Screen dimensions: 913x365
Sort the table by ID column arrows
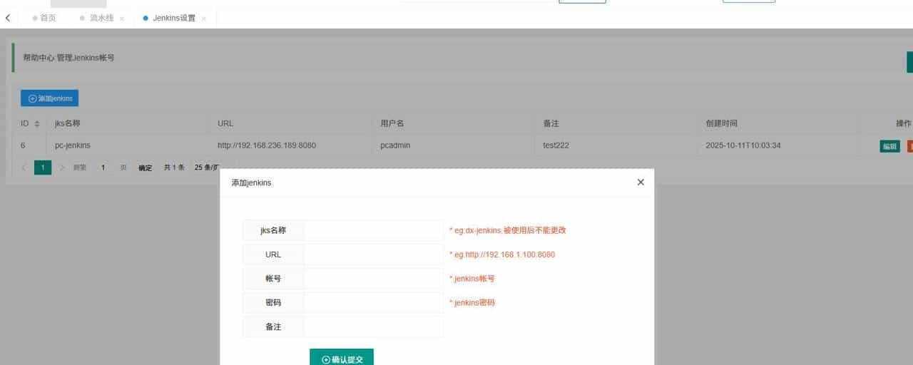(37, 124)
